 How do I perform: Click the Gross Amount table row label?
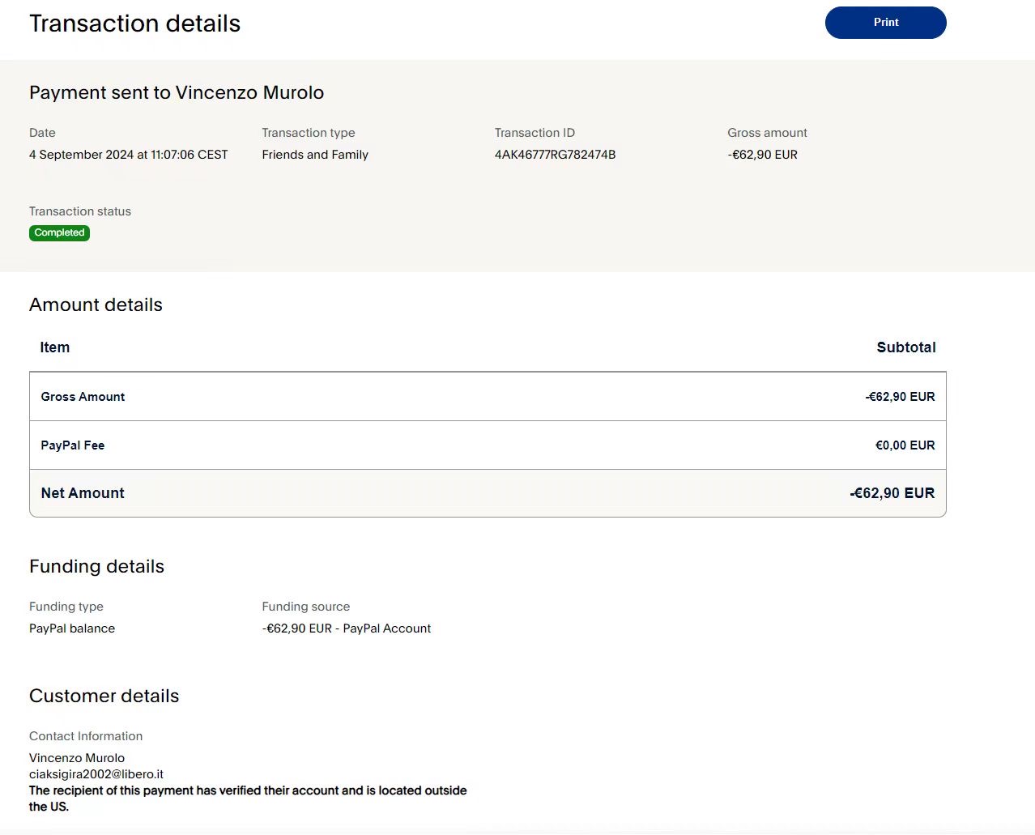tap(83, 397)
